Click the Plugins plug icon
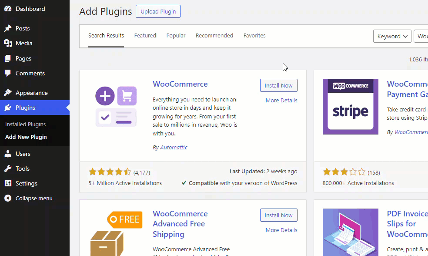This screenshot has height=256, width=428. [8, 108]
